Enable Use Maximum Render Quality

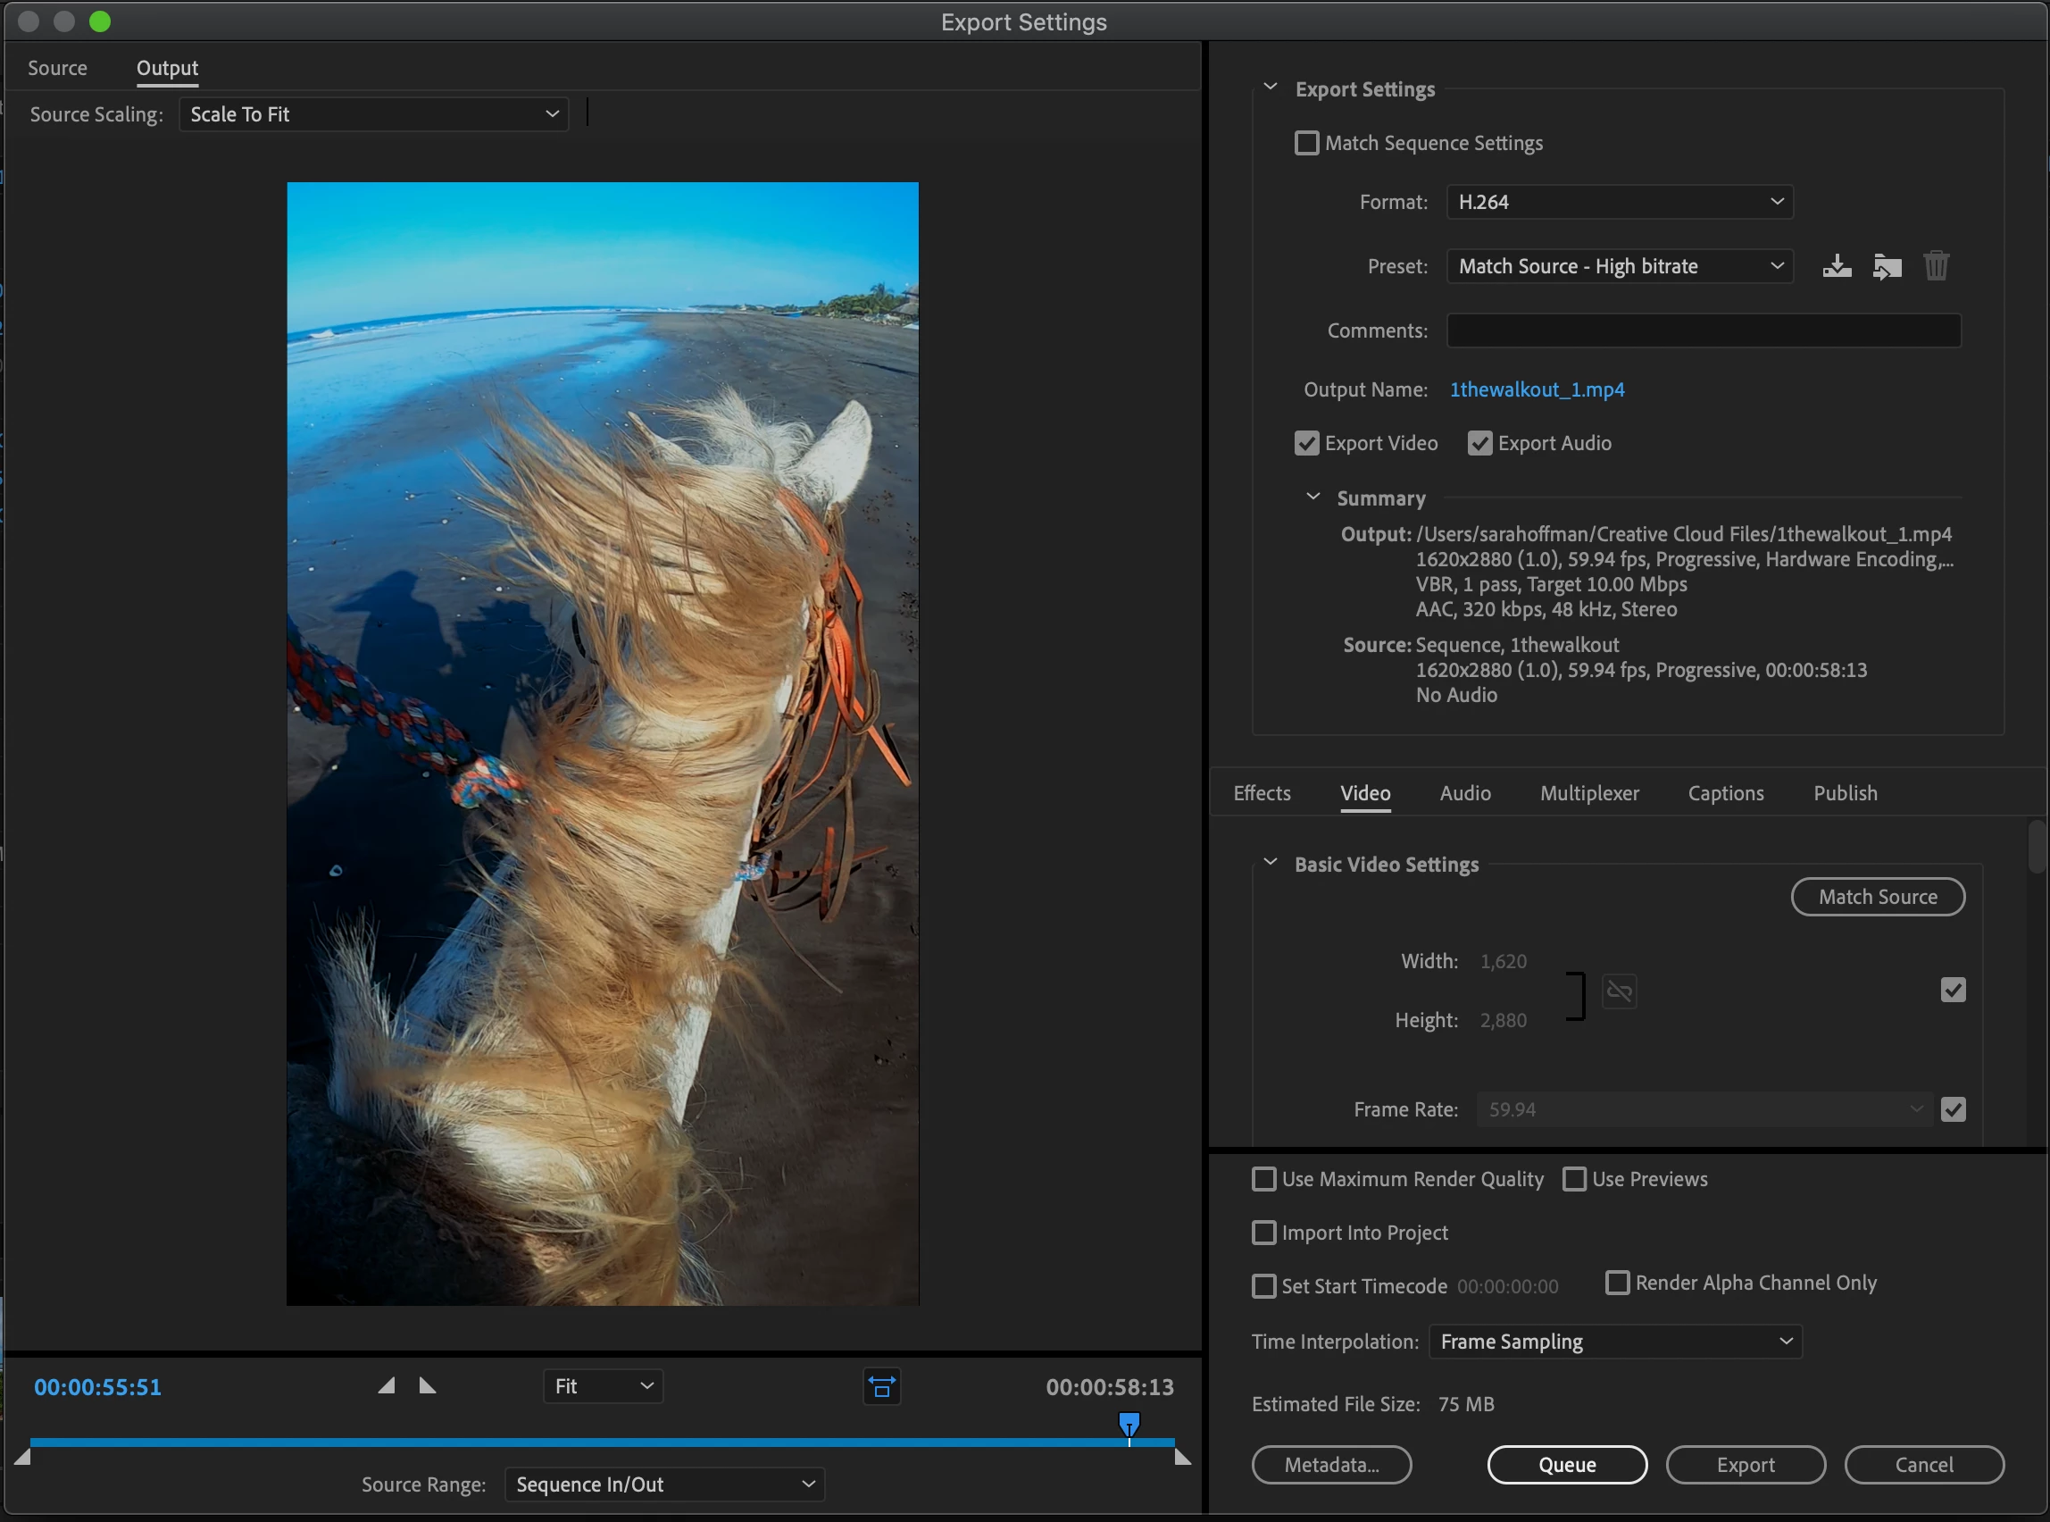point(1263,1179)
